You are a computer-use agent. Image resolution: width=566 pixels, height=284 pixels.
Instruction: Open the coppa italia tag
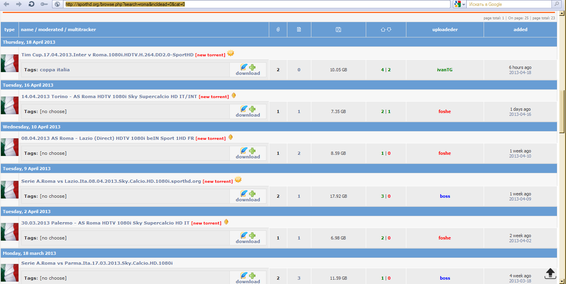click(x=55, y=70)
